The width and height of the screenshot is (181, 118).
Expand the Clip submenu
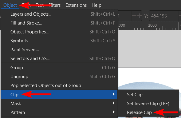(59, 94)
